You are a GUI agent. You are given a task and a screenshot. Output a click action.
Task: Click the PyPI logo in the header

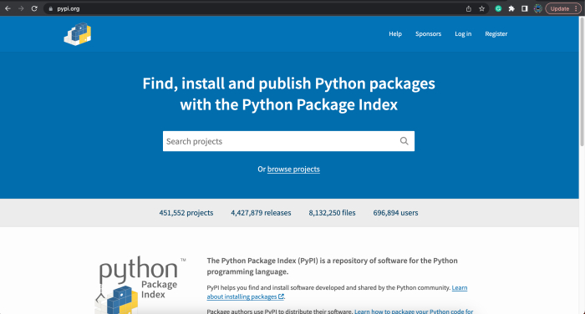[x=78, y=34]
